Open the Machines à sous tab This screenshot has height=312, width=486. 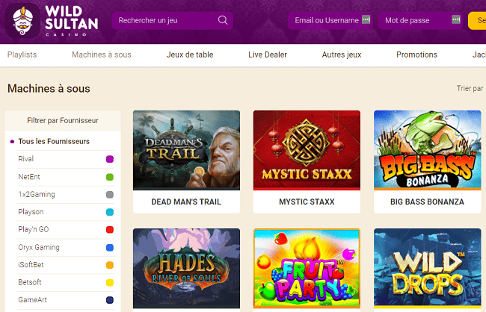[102, 54]
